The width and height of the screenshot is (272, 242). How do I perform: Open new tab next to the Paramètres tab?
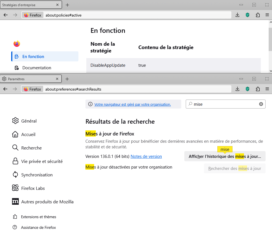[67, 79]
